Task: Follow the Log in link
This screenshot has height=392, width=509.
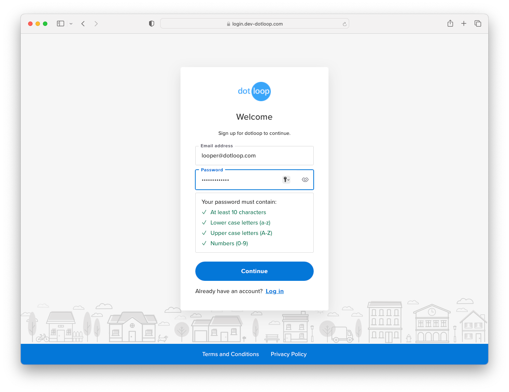Action: point(275,291)
